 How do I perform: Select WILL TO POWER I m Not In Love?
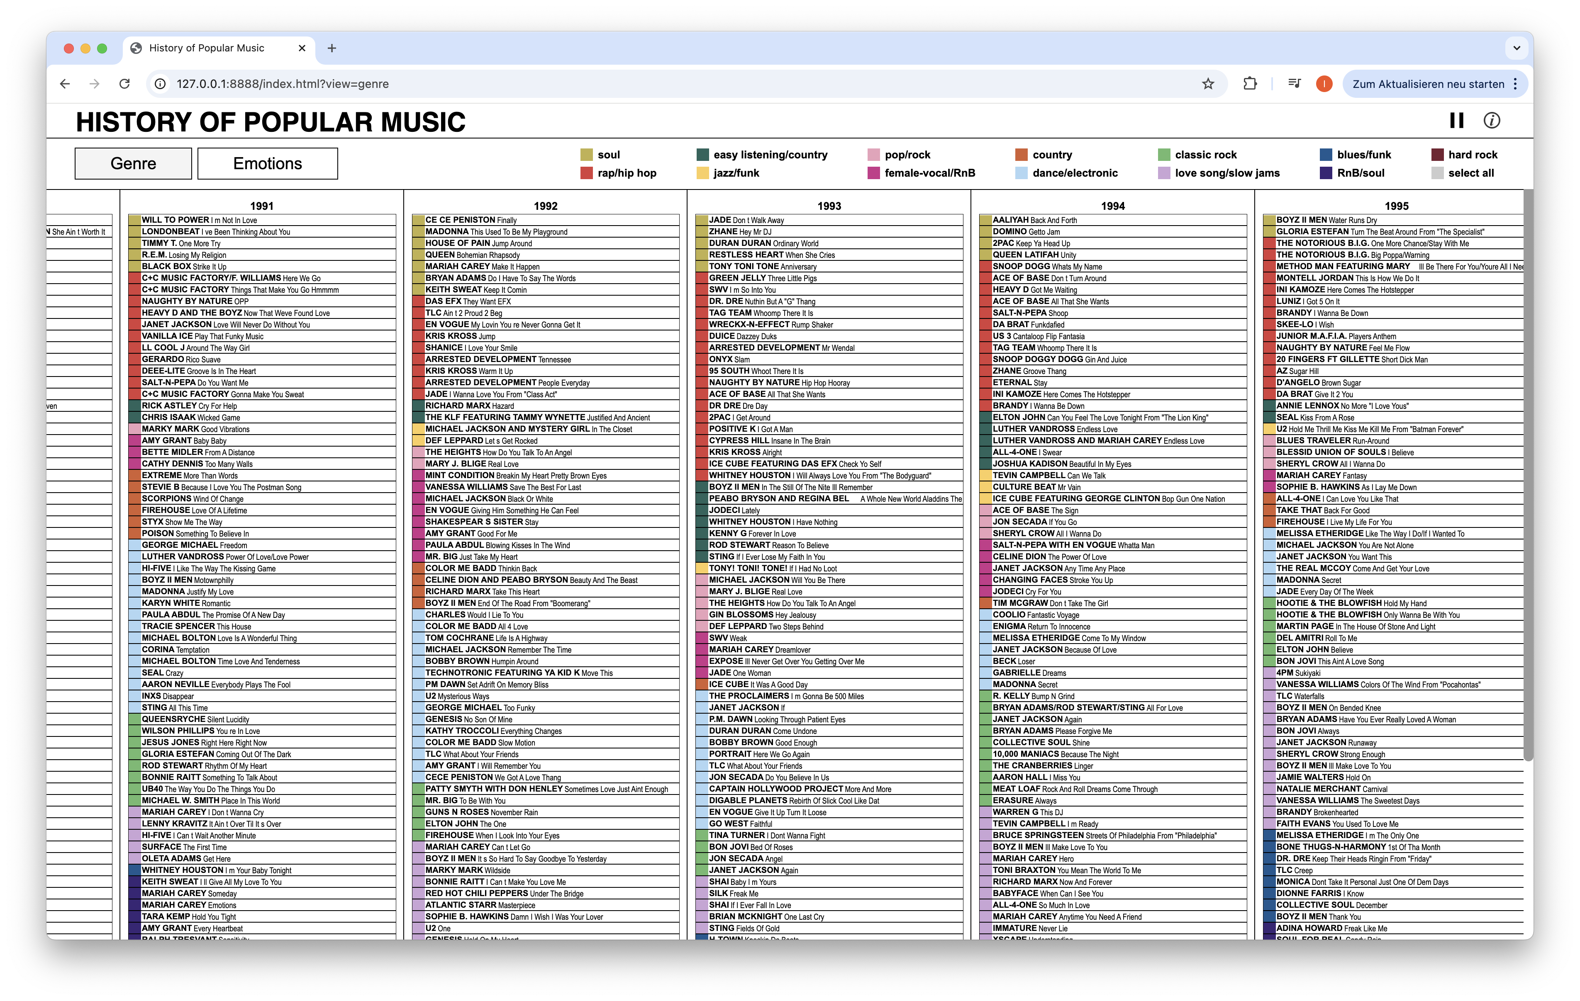[x=262, y=221]
